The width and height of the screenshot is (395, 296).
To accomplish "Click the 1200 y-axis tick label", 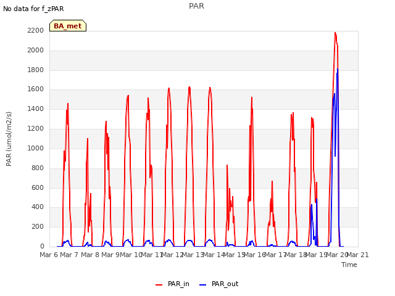I will point(36,128).
